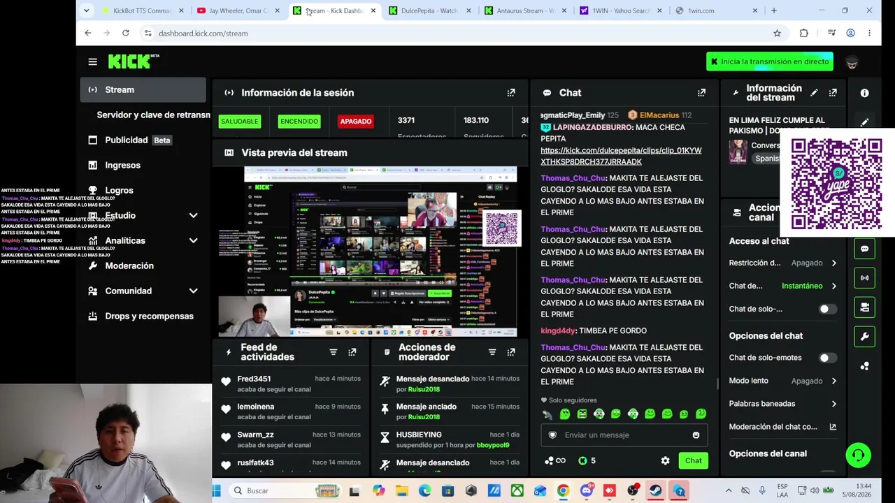
Task: Click Inicia la transmisión en directo
Action: 769,61
